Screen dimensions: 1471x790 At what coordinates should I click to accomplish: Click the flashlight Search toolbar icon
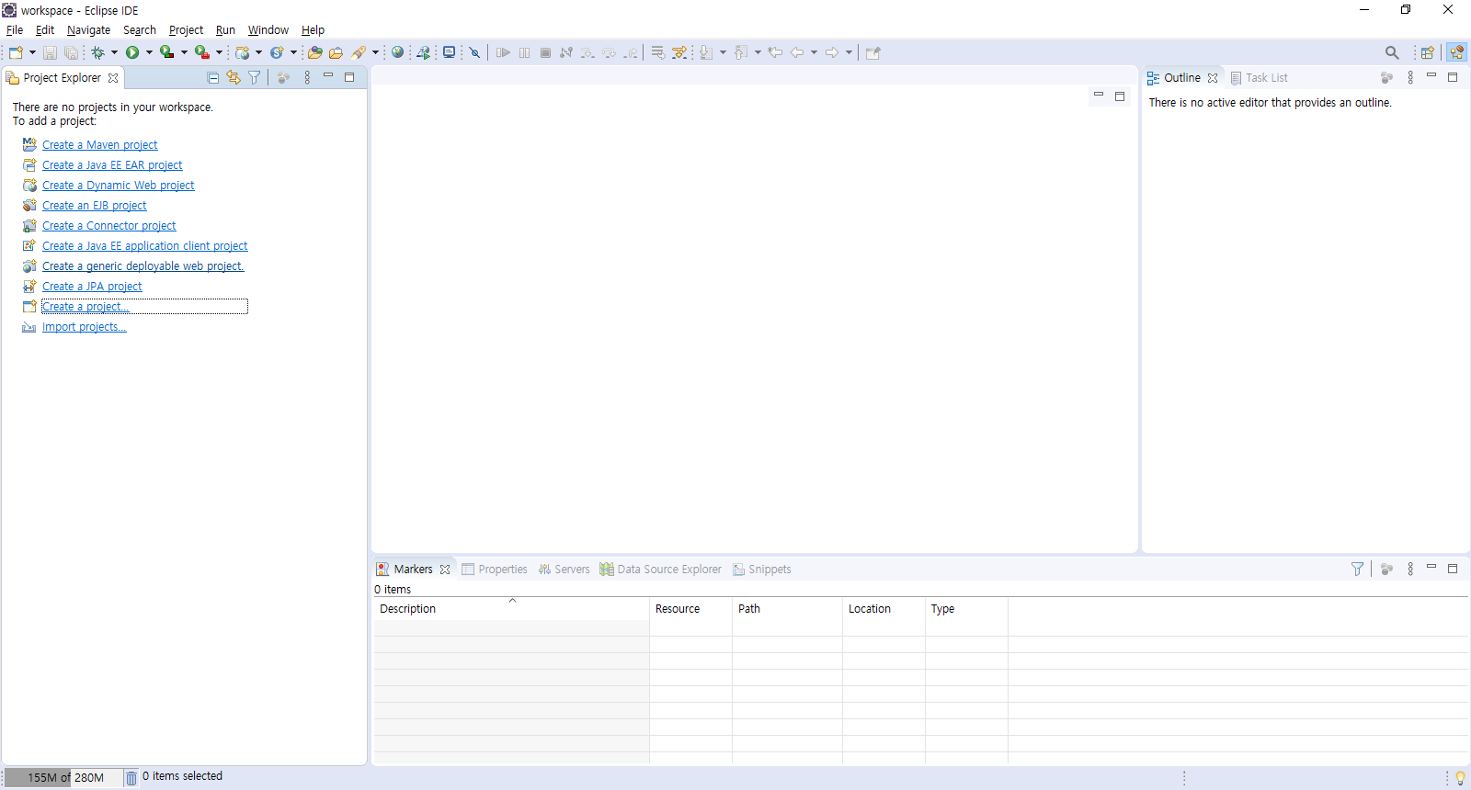tap(359, 53)
